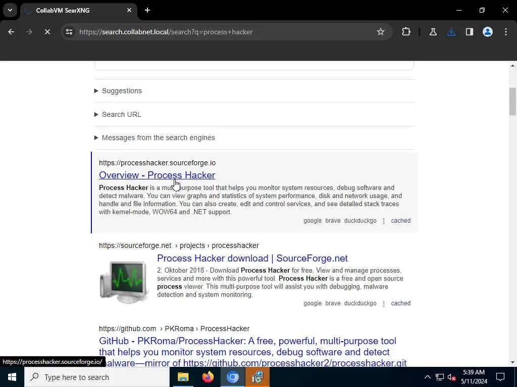Open cached version of SourceForge result
The width and height of the screenshot is (517, 387).
click(400, 303)
